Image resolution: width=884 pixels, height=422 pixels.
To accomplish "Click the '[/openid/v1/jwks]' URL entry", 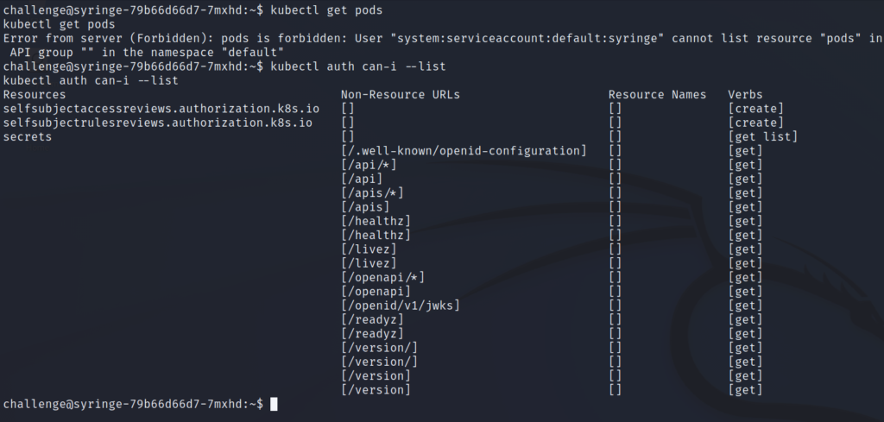I will [401, 305].
